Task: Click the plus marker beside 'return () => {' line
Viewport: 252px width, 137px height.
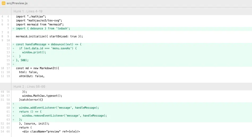Action: pyautogui.click(x=13, y=112)
